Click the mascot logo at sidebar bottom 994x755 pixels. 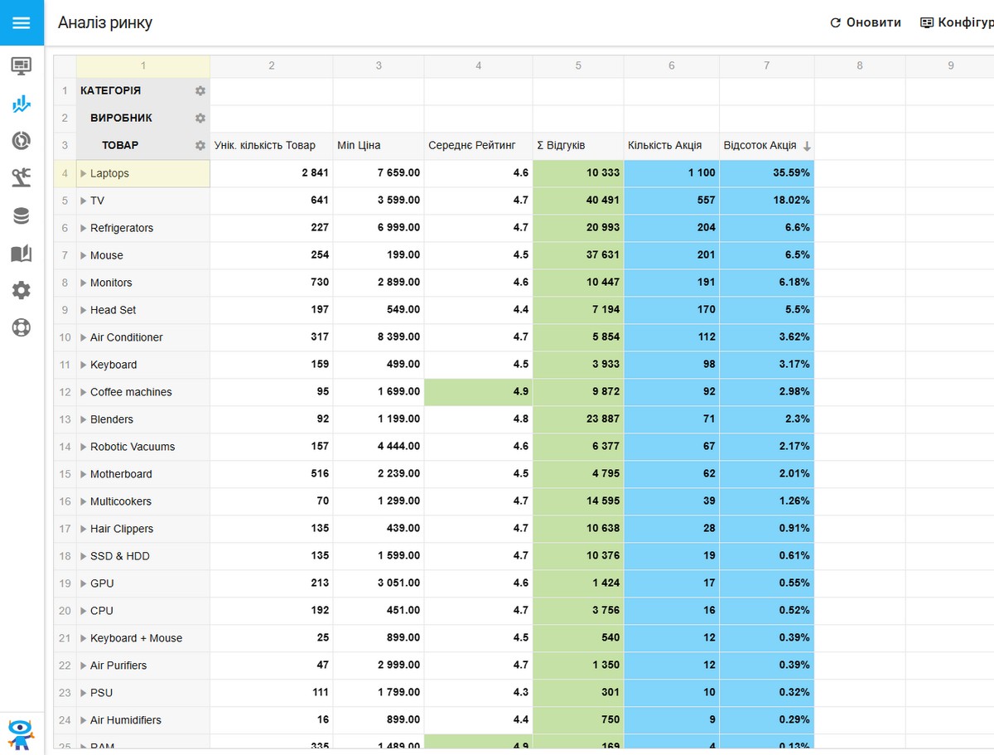click(22, 733)
